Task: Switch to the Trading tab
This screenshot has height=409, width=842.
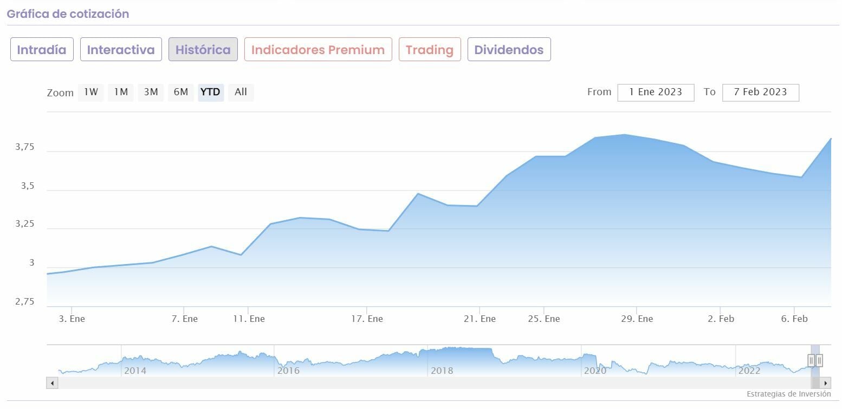Action: tap(430, 50)
